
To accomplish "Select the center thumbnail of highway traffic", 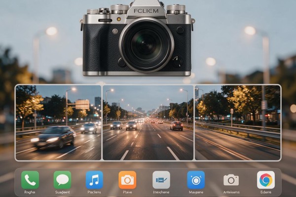I will click(x=148, y=123).
